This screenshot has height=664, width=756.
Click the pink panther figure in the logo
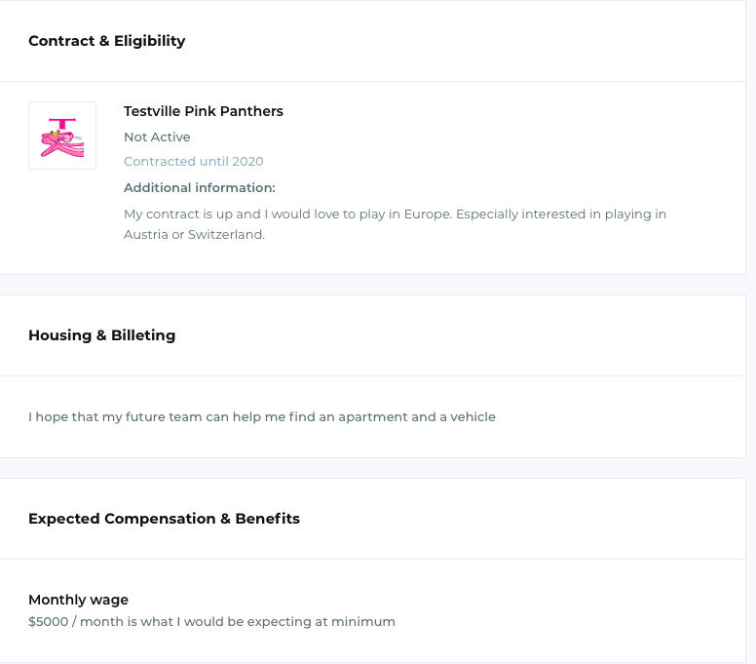(x=62, y=143)
